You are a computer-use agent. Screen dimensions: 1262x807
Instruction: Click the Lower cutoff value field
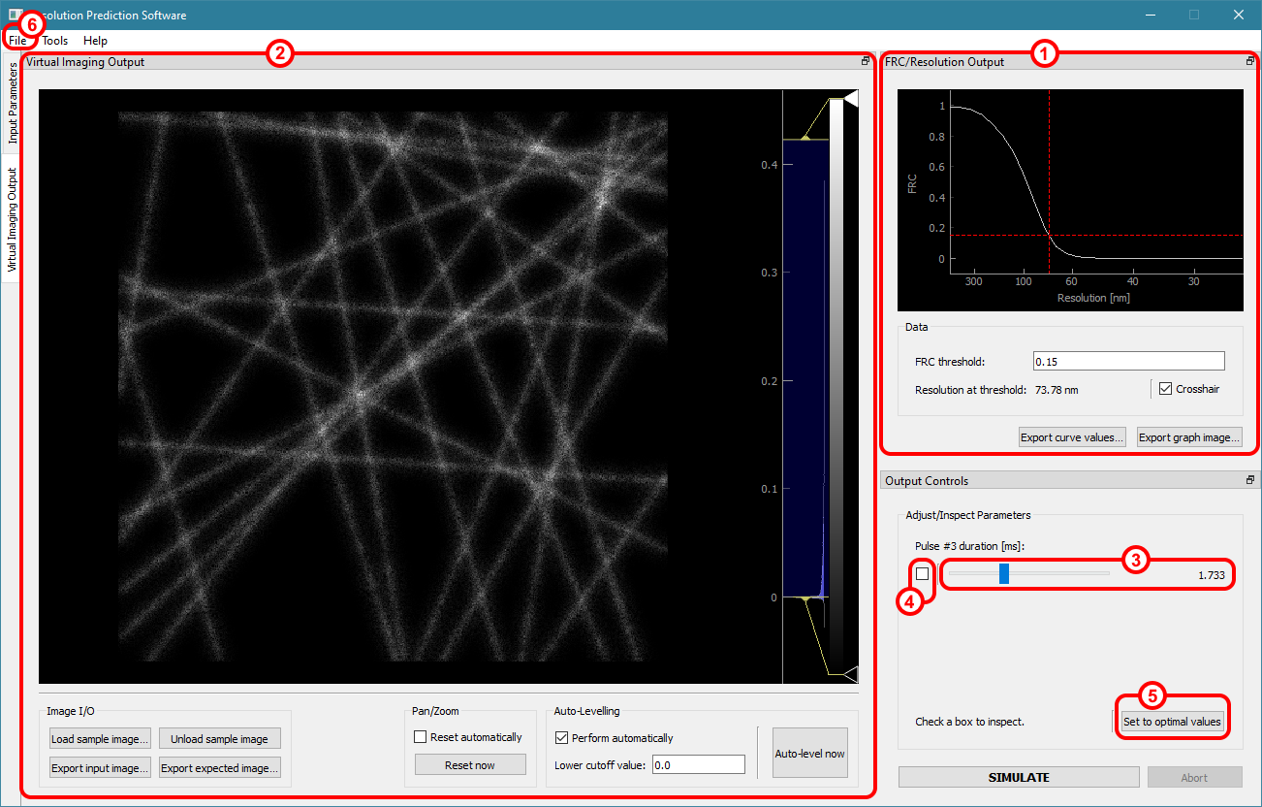(698, 765)
